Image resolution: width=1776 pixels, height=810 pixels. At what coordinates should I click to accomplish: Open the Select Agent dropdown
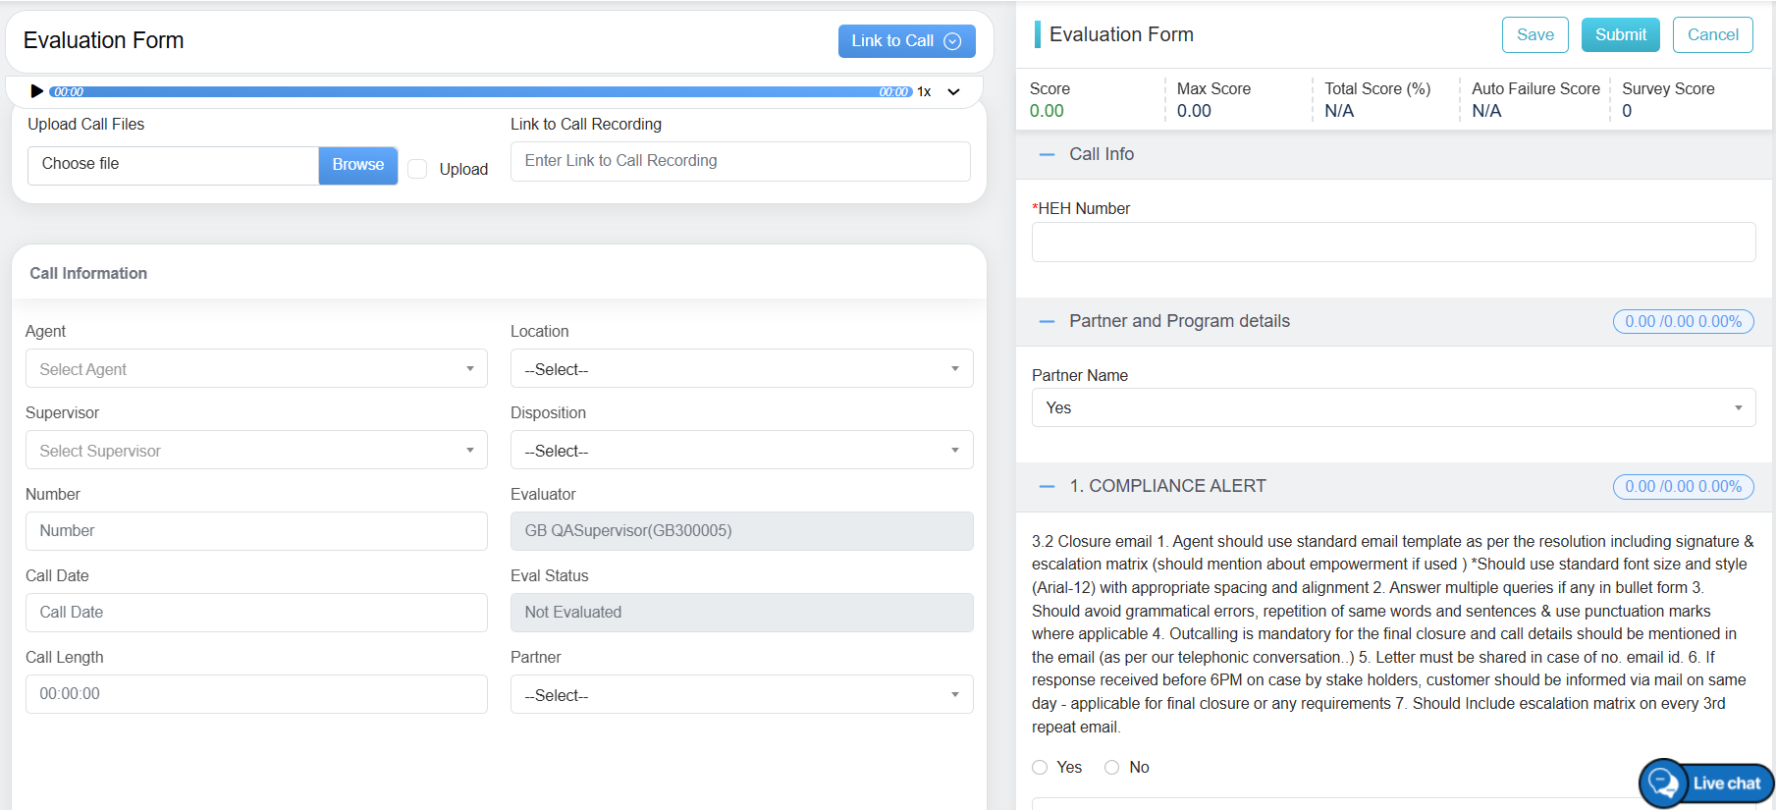point(255,369)
